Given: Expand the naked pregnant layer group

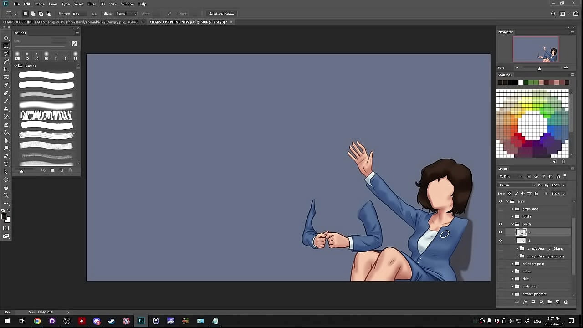Looking at the screenshot, I should [512, 264].
